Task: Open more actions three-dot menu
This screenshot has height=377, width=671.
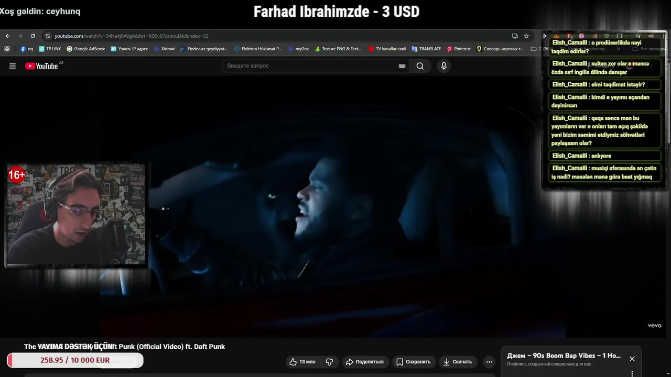Action: 489,362
